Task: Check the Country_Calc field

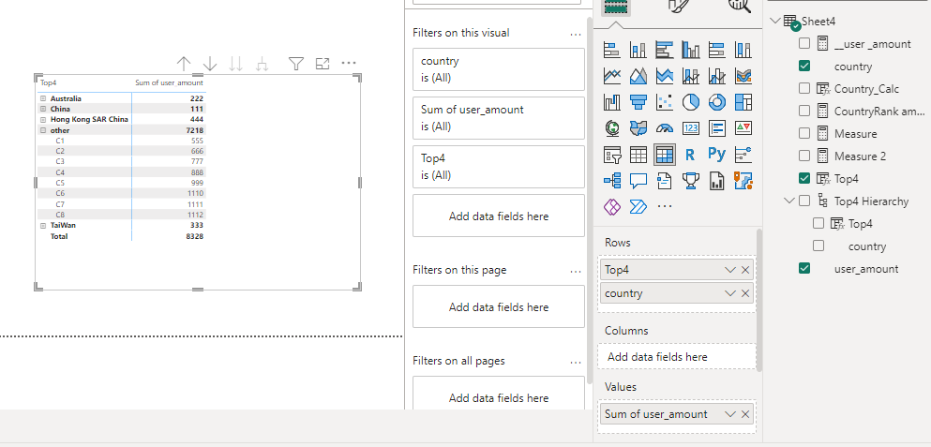Action: [803, 88]
